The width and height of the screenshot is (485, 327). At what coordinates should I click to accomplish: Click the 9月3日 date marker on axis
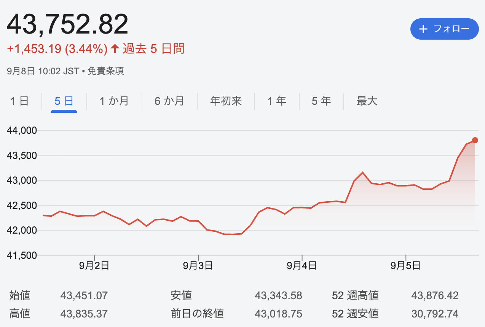coord(198,266)
